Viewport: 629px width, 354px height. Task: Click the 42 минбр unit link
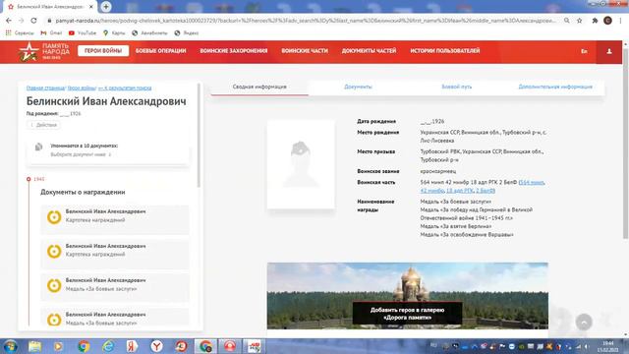pos(432,190)
